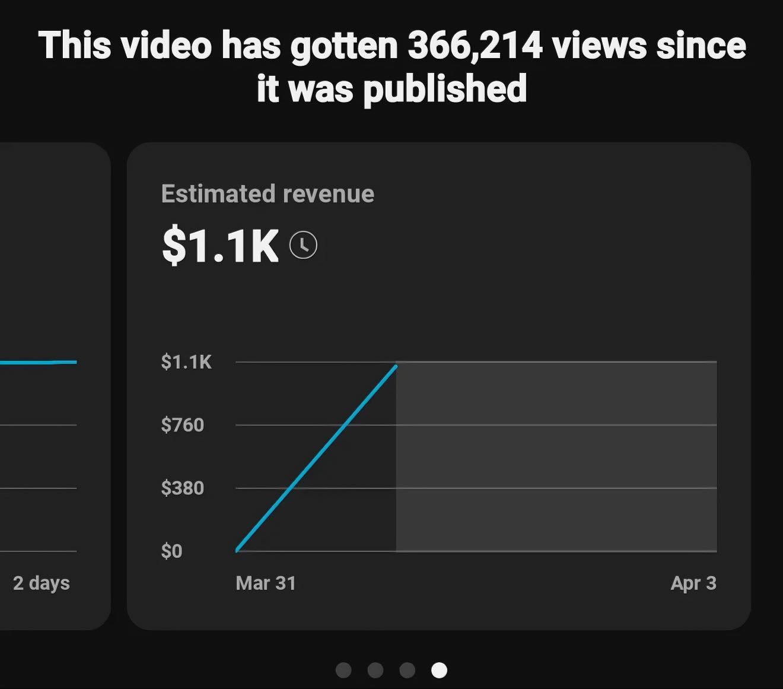Image resolution: width=783 pixels, height=689 pixels.
Task: Click the clock icon beside $1.1K
Action: pyautogui.click(x=303, y=245)
